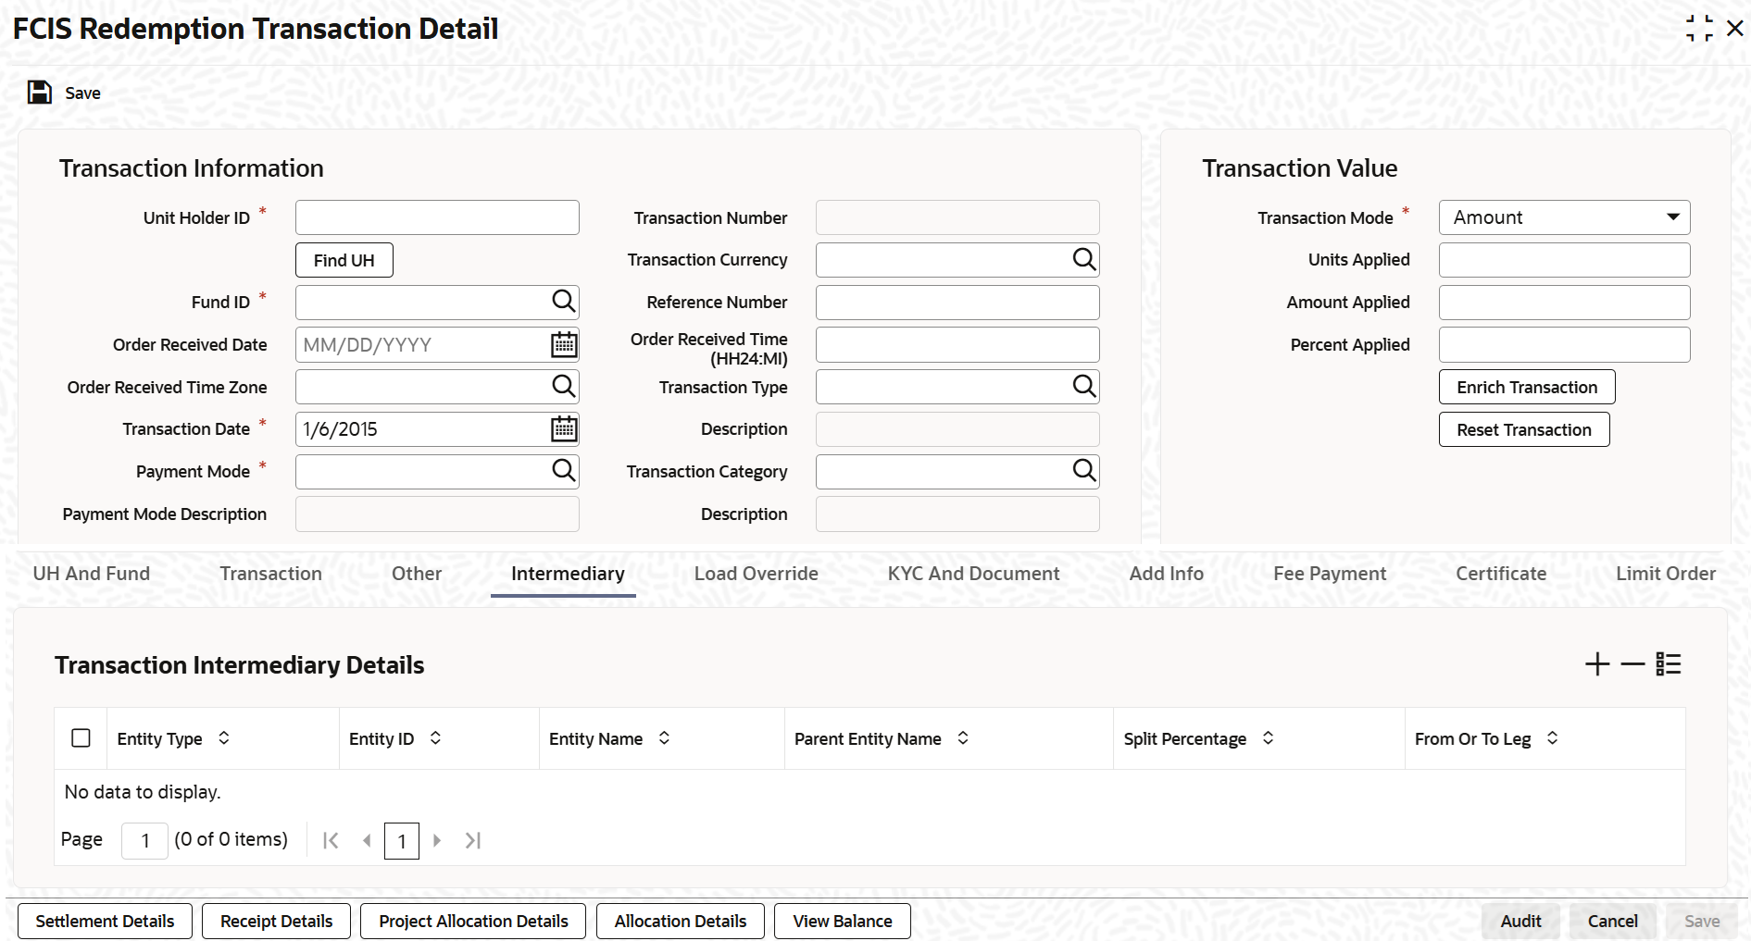Go to first page of table
Screen dimensions: 1751x941
pyautogui.click(x=331, y=840)
